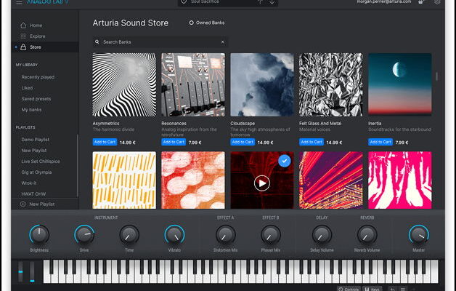This screenshot has width=456, height=291.
Task: Click the Home icon in the sidebar
Action: tap(24, 25)
